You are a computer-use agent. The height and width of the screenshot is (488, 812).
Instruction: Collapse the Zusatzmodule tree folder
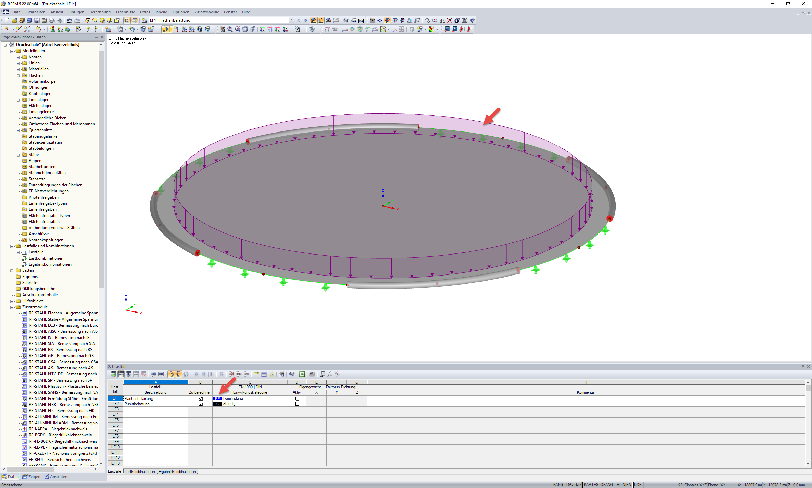tap(12, 307)
